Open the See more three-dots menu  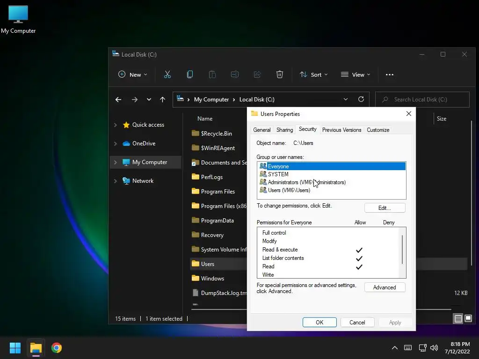tap(390, 74)
